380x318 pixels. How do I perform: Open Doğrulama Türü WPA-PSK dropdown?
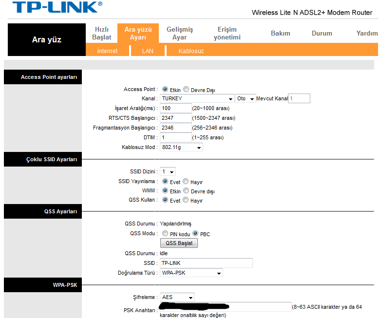pos(191,273)
